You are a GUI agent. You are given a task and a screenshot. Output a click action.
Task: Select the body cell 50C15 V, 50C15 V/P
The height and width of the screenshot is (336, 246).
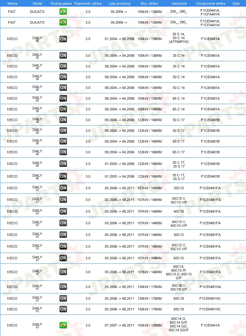[x=179, y=247]
